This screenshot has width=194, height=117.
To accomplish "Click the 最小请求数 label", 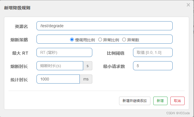I will 114,67.
